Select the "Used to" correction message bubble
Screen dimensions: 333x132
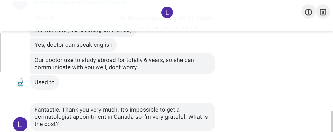45,82
